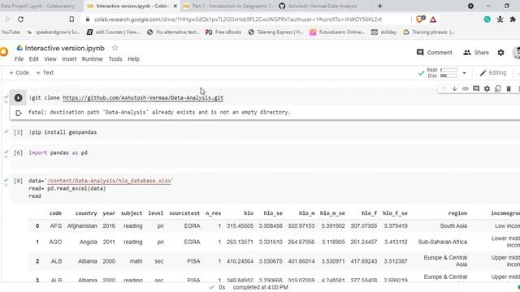Image resolution: width=520 pixels, height=292 pixels.
Task: Click the PISA cell in row 2
Action: click(x=193, y=261)
